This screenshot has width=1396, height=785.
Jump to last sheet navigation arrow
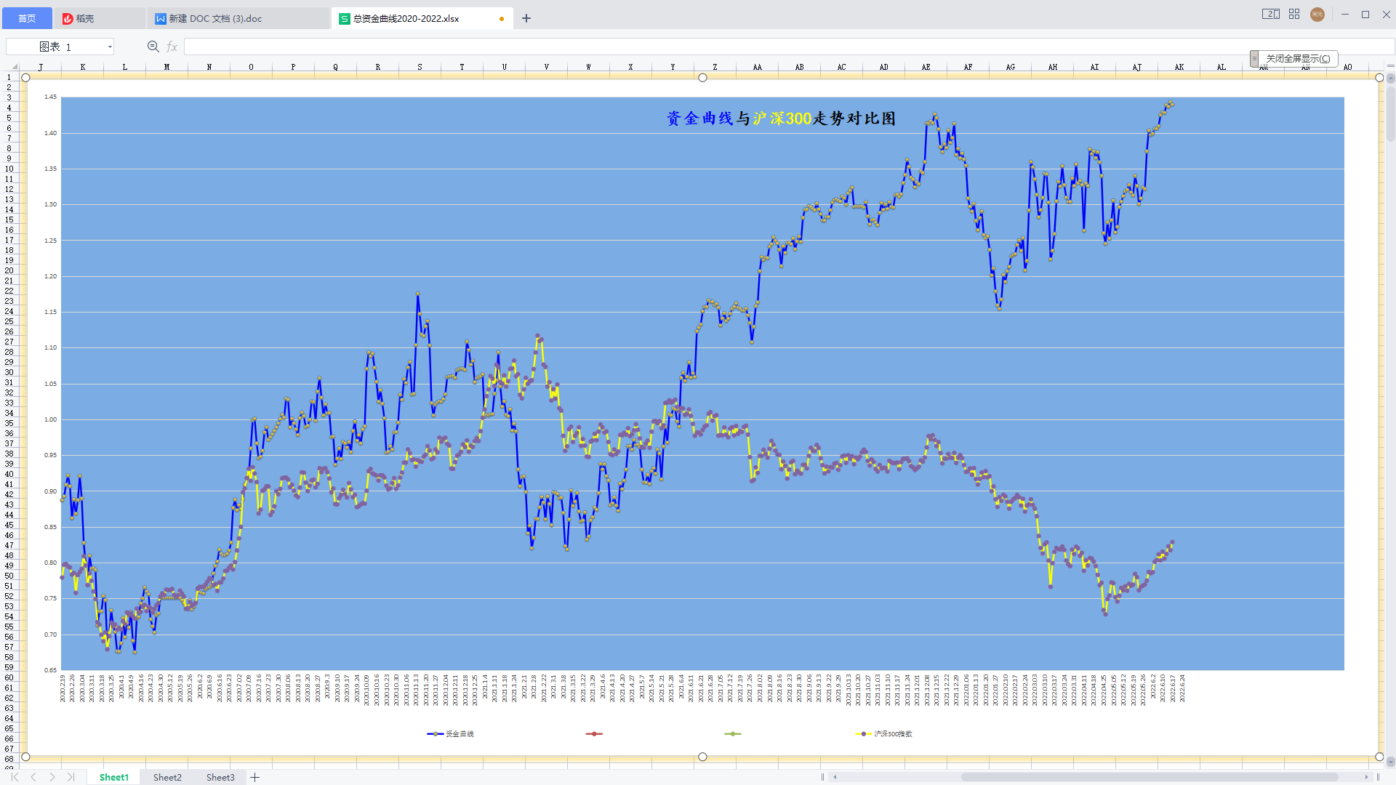(x=71, y=777)
